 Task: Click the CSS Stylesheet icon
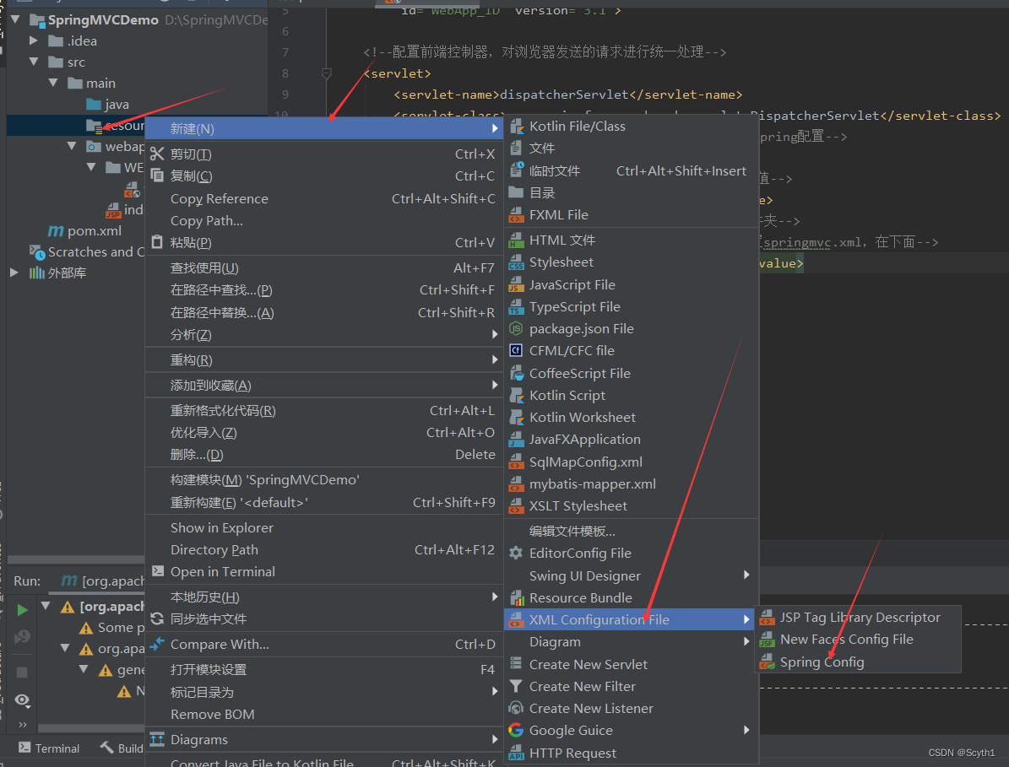click(516, 262)
